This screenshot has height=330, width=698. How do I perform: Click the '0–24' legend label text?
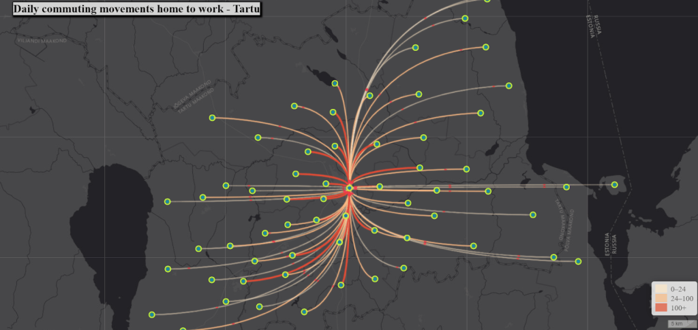click(x=680, y=288)
